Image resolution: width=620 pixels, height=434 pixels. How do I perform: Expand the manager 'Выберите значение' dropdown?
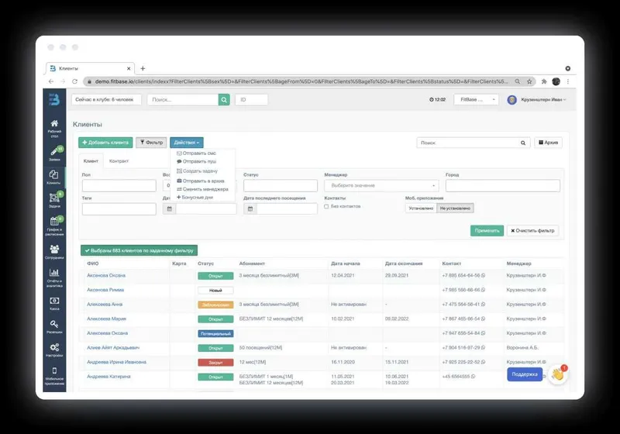381,185
